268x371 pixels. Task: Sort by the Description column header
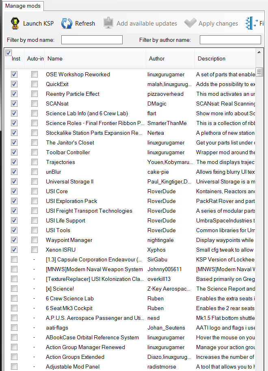tap(225, 58)
